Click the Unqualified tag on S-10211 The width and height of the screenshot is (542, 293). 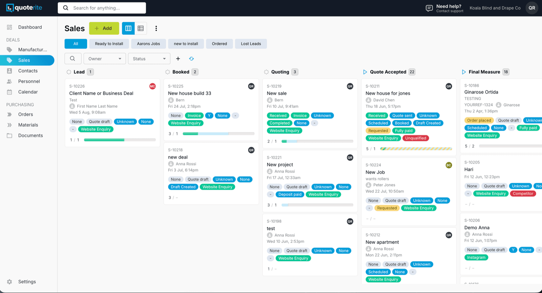coord(416,138)
